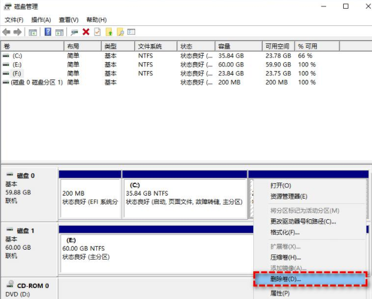Choose 打开(O) in the context menu
372x299 pixels.
tap(310, 186)
